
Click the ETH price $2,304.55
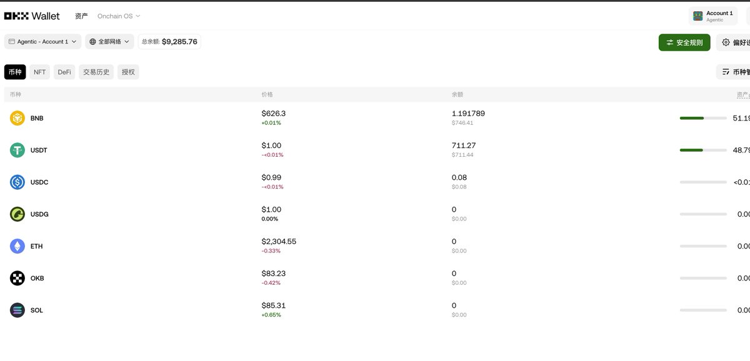click(x=279, y=242)
